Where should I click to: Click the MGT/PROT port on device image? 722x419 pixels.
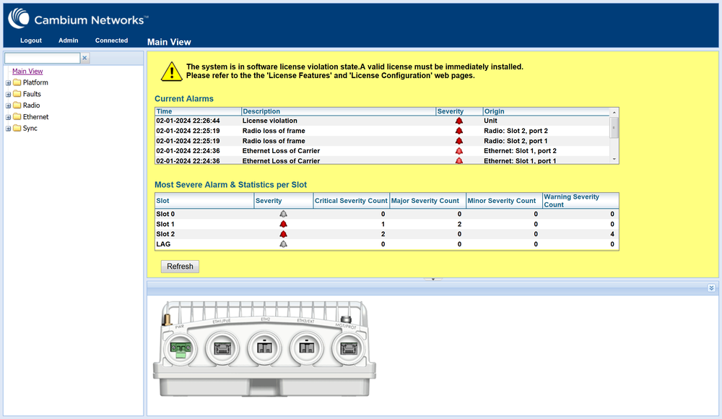click(x=347, y=347)
